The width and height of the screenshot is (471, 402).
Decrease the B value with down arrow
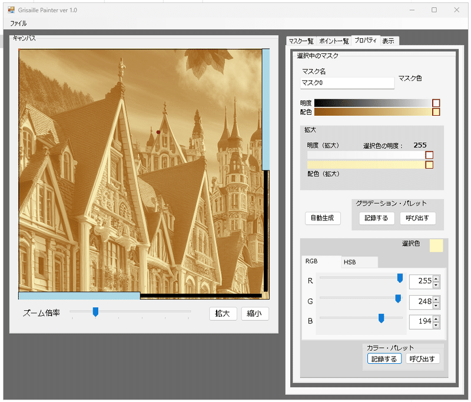click(x=436, y=325)
